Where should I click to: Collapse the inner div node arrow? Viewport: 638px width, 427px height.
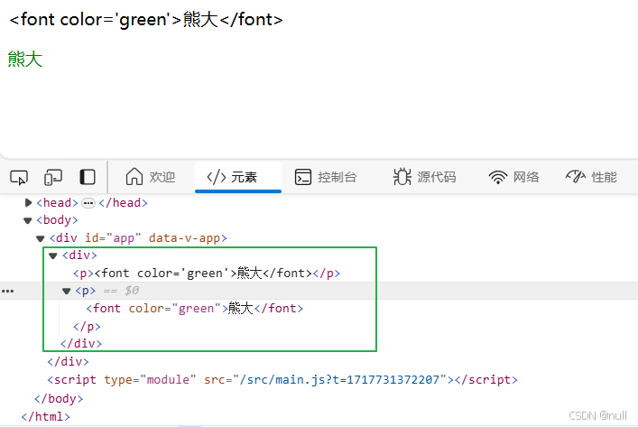pos(53,255)
